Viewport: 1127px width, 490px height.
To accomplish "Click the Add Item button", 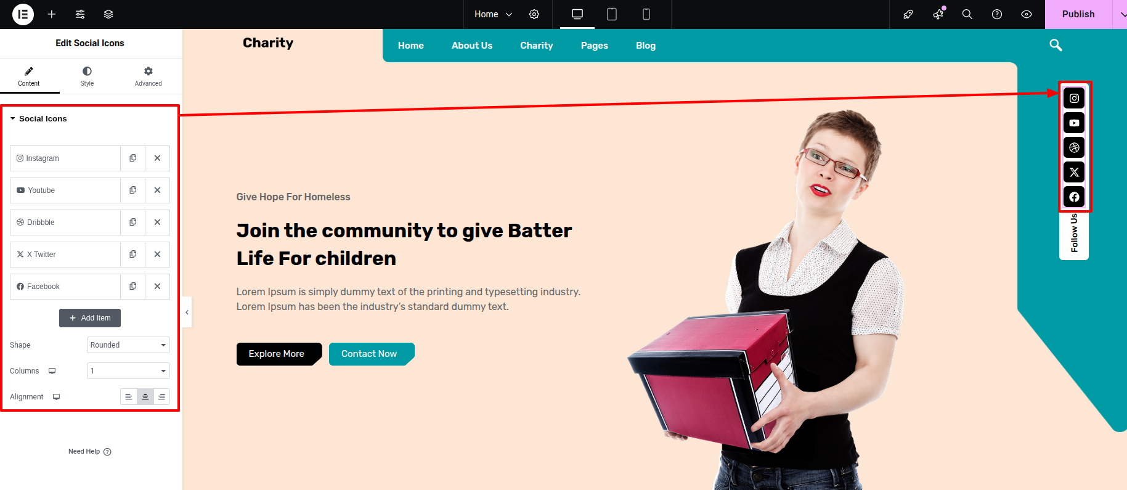I will point(90,318).
